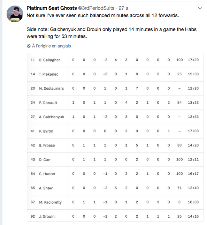Click the T. Plekanec row in the table image
Viewport: 207px width, 225px height.
[115, 74]
